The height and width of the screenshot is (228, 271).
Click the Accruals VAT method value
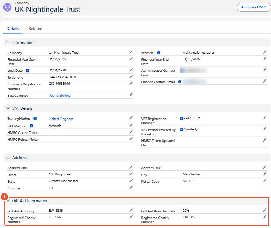(55, 126)
